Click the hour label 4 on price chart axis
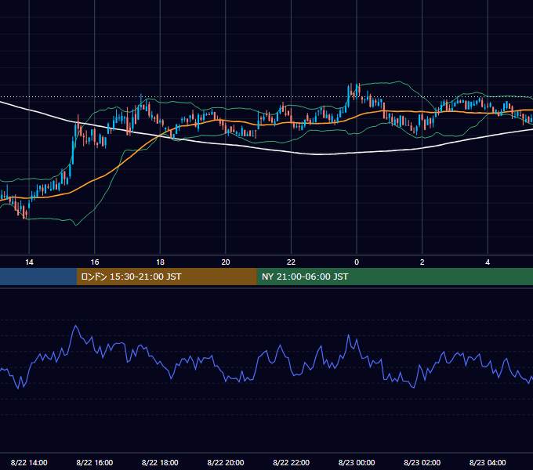Image resolution: width=533 pixels, height=470 pixels. click(488, 262)
